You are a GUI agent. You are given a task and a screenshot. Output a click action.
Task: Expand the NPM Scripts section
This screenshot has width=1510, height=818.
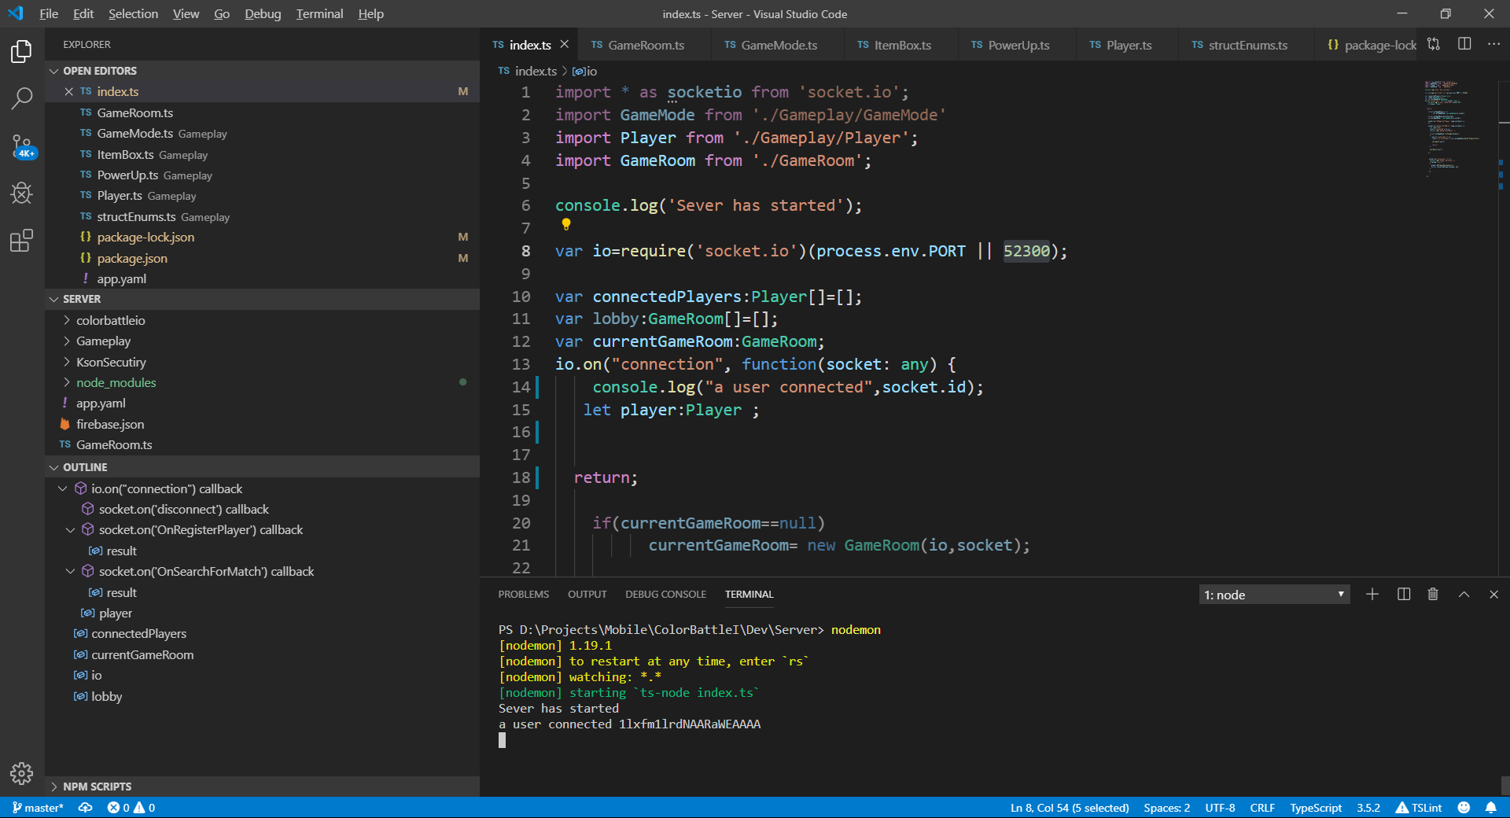coord(97,787)
